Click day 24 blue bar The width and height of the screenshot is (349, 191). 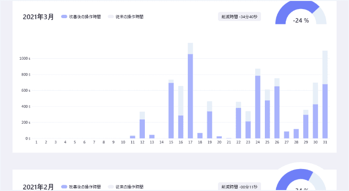point(258,107)
